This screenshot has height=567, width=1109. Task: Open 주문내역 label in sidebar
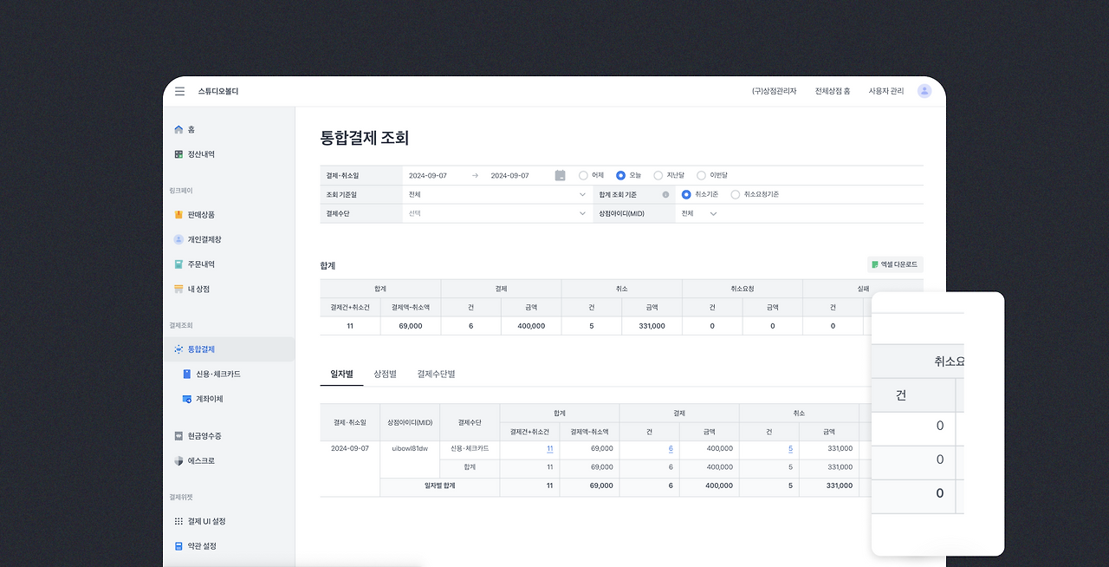[x=201, y=264]
